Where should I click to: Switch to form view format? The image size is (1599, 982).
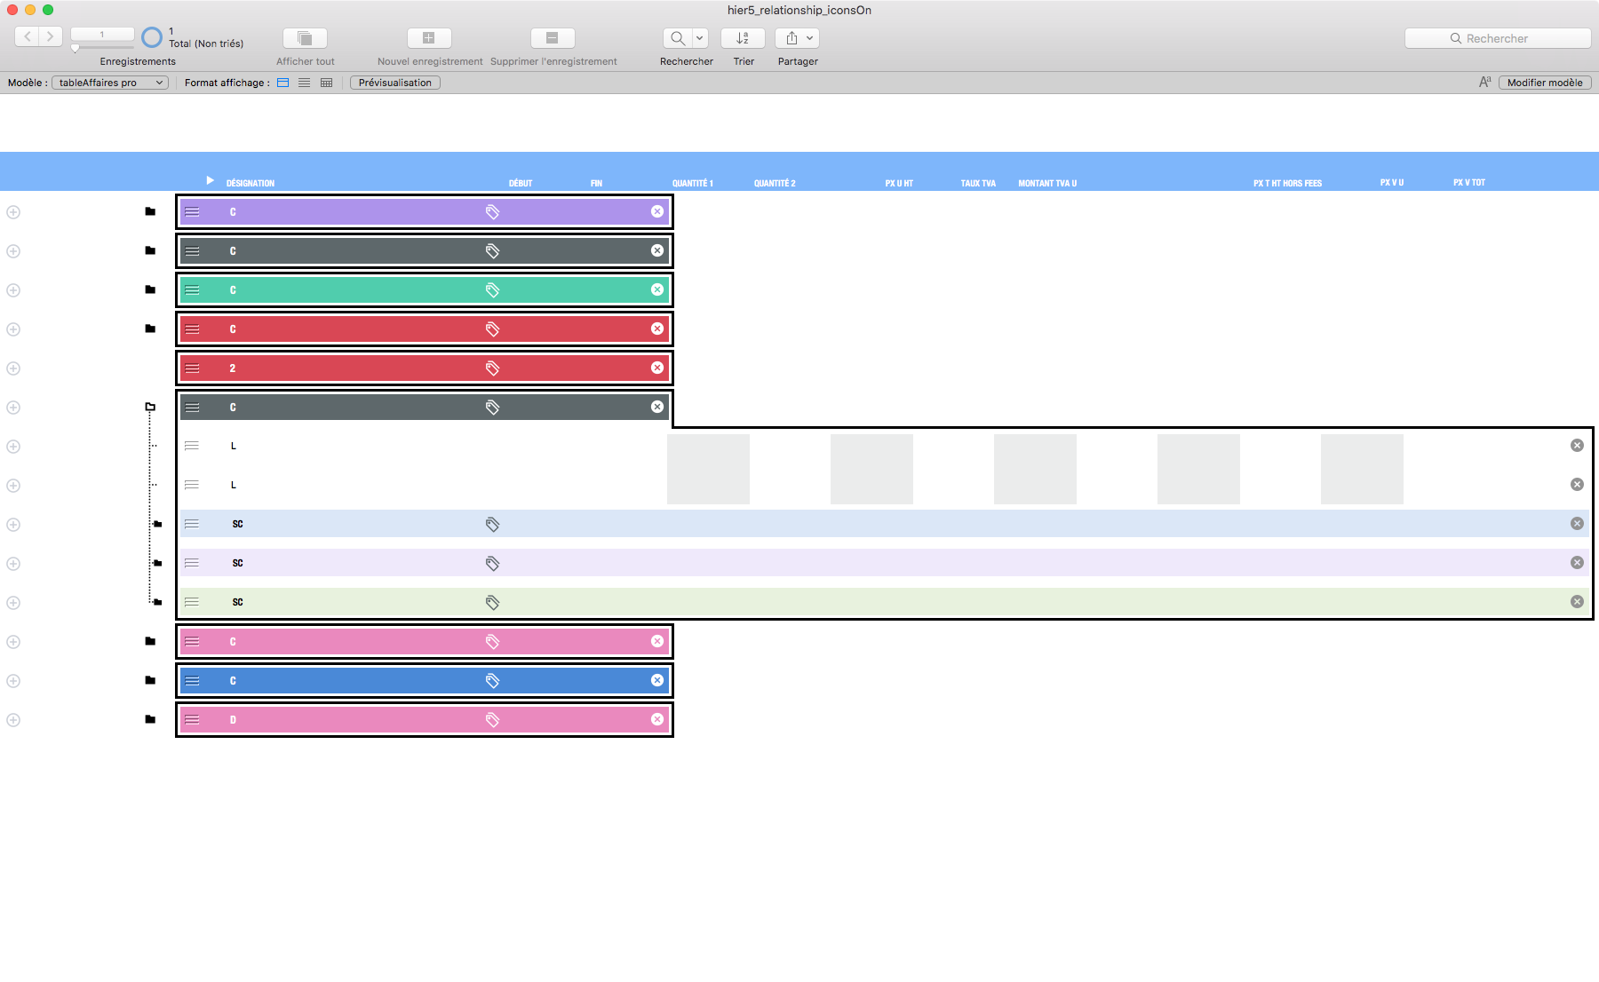[x=283, y=83]
